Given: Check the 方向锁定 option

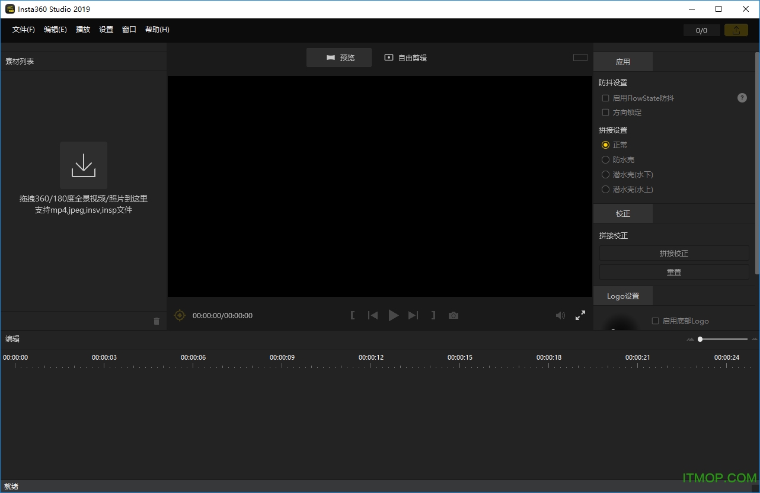Looking at the screenshot, I should click(605, 112).
